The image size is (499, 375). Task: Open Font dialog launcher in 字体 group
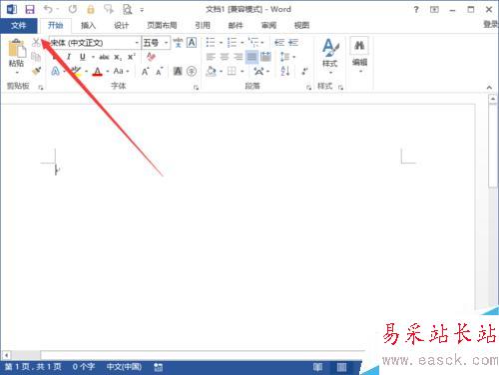click(x=197, y=88)
